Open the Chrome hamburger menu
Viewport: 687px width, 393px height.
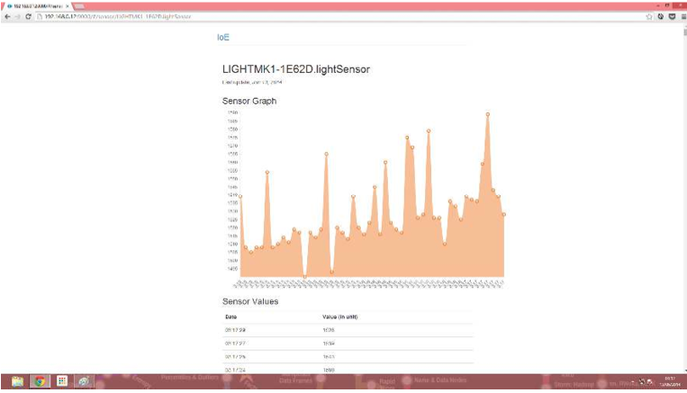[683, 16]
